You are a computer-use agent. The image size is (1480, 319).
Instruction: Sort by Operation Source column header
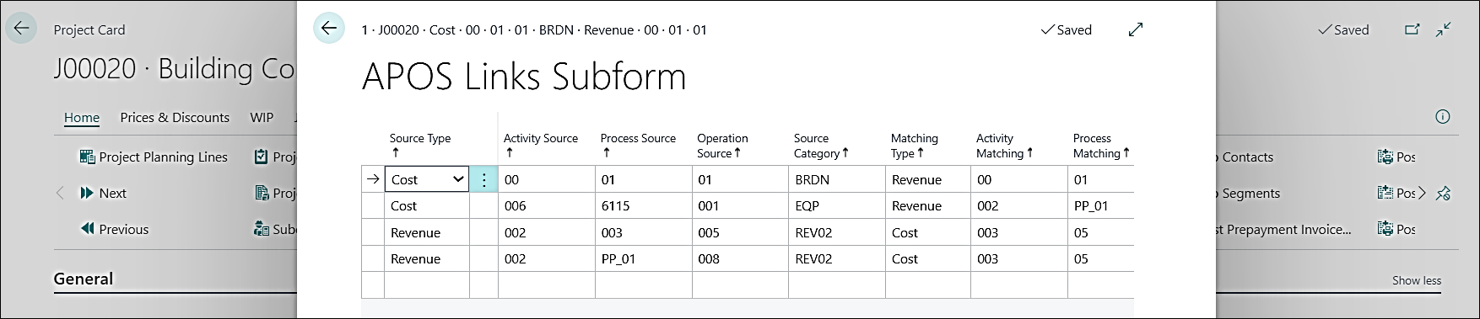(722, 145)
